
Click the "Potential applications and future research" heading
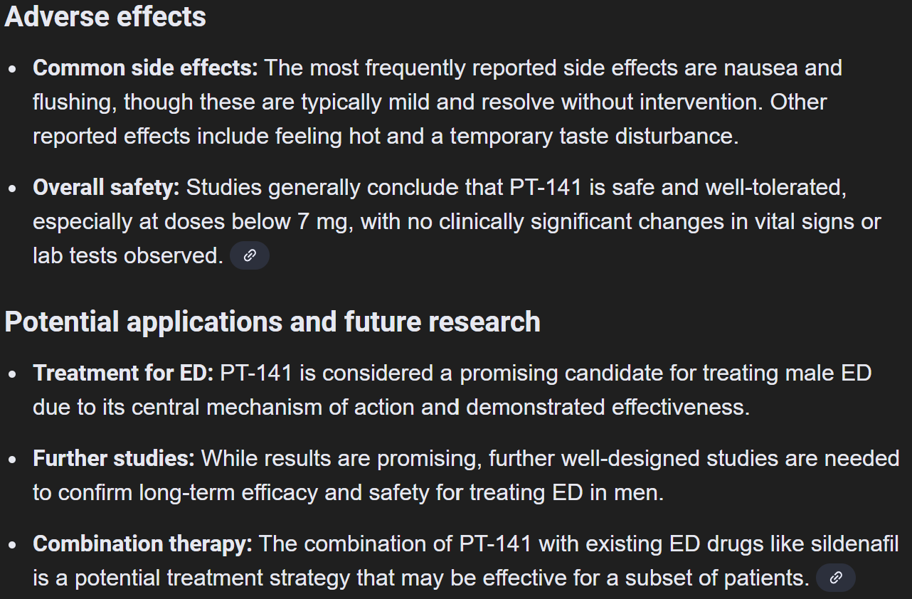point(272,322)
